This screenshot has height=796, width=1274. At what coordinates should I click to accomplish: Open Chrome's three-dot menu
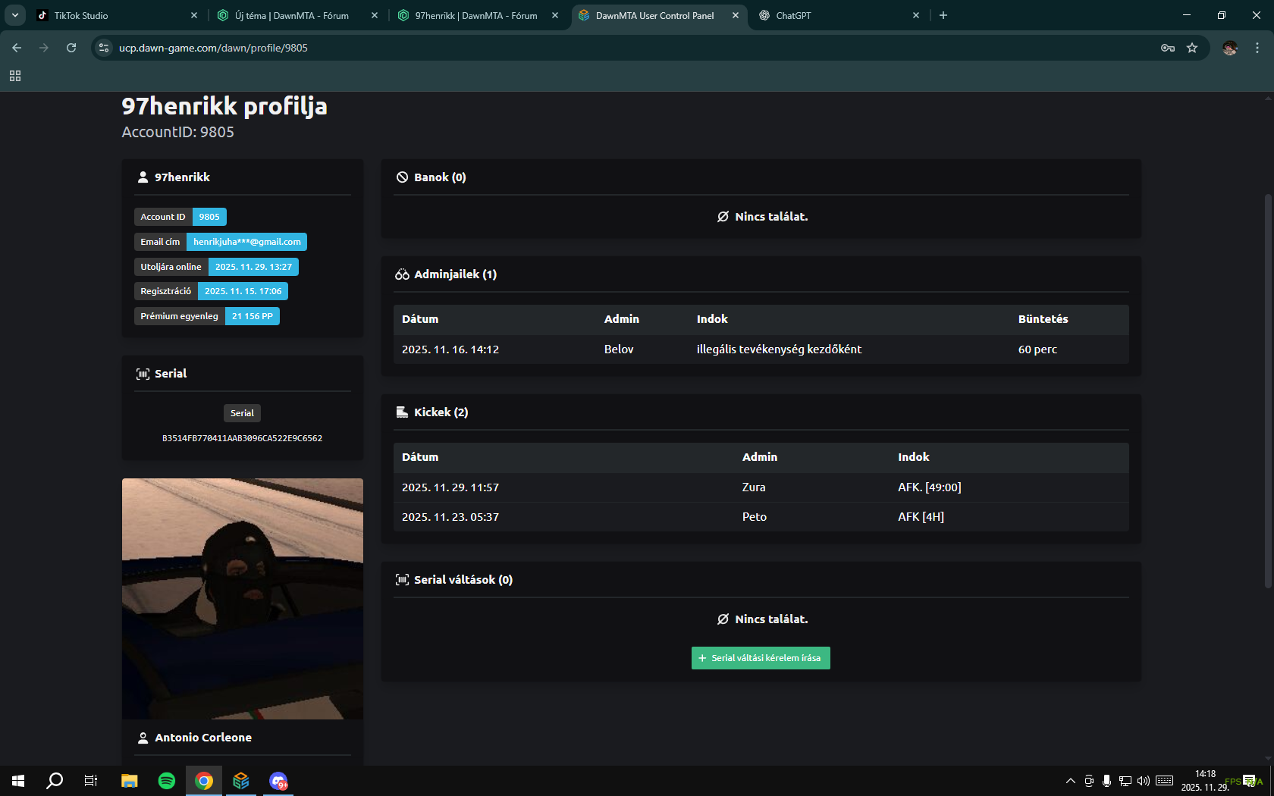(1257, 48)
